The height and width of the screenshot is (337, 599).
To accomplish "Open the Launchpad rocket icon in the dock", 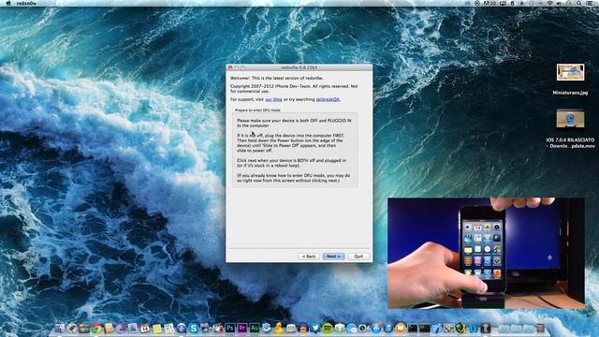I will pos(71,329).
